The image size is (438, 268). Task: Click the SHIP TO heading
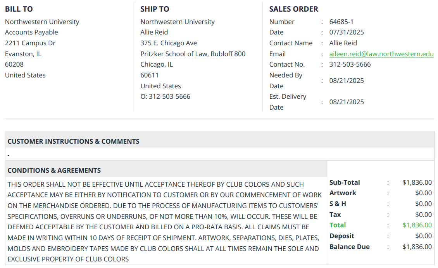pos(155,9)
